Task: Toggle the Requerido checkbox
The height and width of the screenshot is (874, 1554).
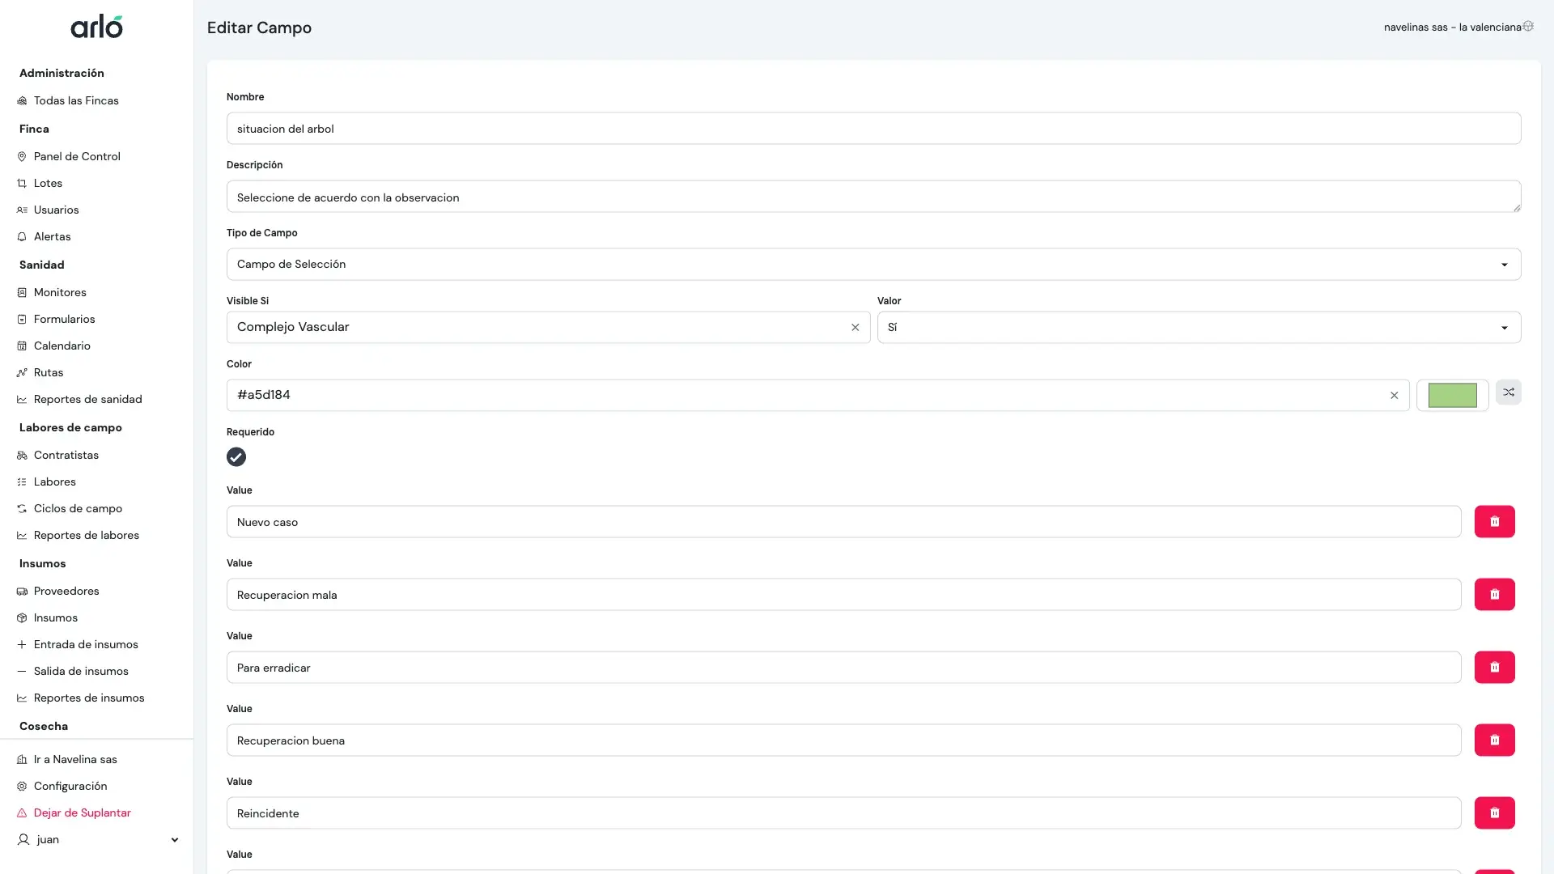Action: [x=236, y=457]
